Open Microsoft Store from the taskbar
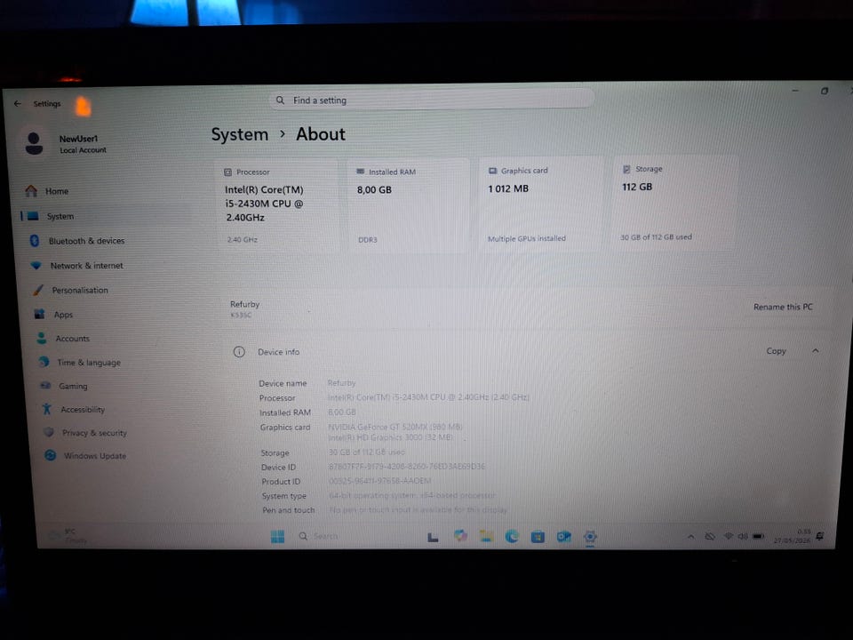This screenshot has height=640, width=853. [x=538, y=537]
